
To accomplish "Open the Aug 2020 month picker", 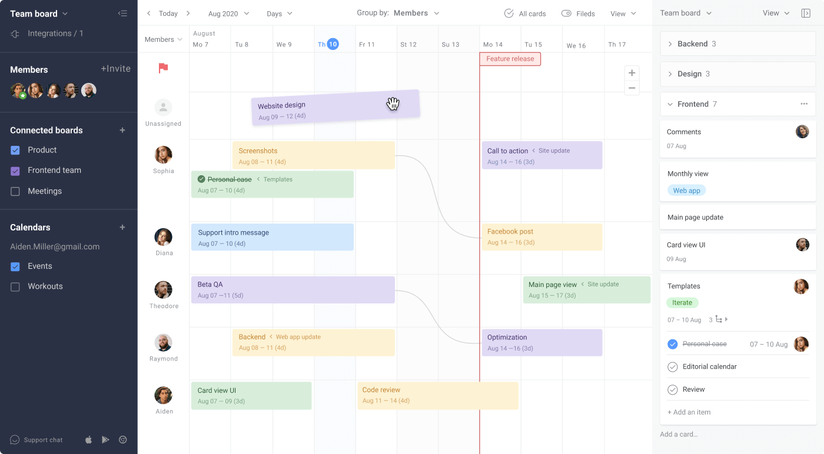I will pos(228,13).
